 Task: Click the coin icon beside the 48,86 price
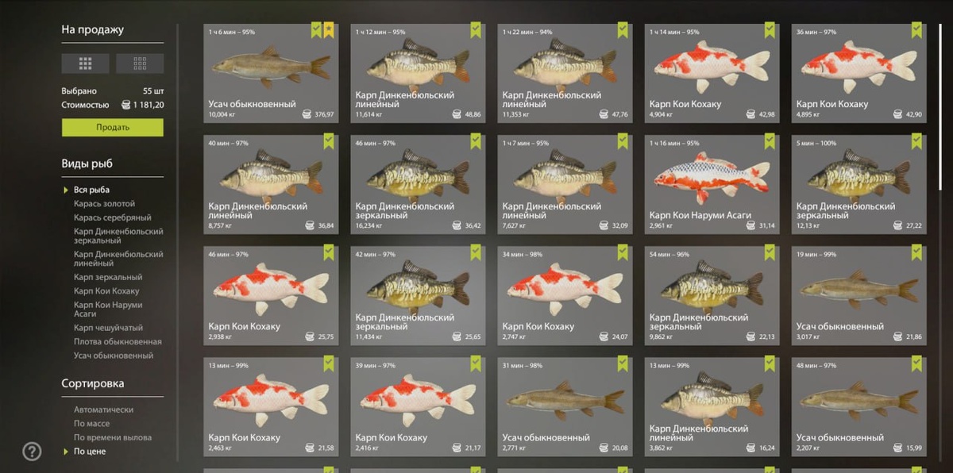(x=454, y=115)
